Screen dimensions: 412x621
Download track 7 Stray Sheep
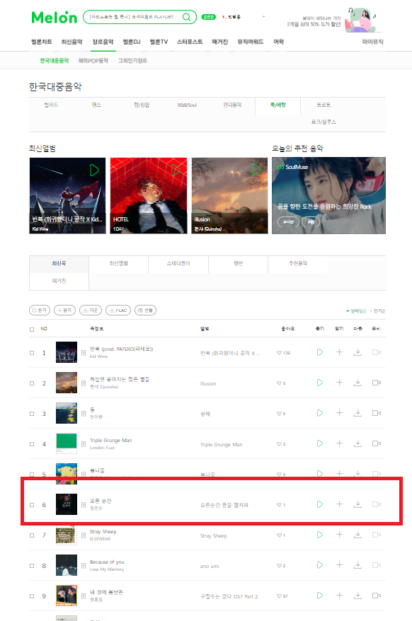[357, 535]
